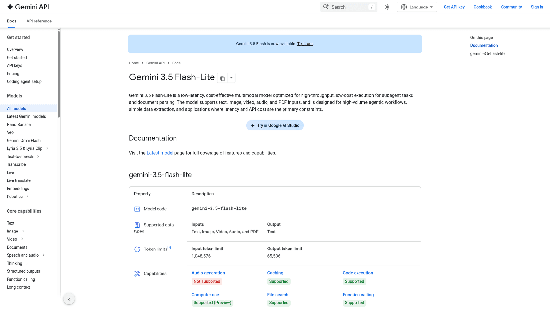Select the Docs tab

tap(11, 21)
